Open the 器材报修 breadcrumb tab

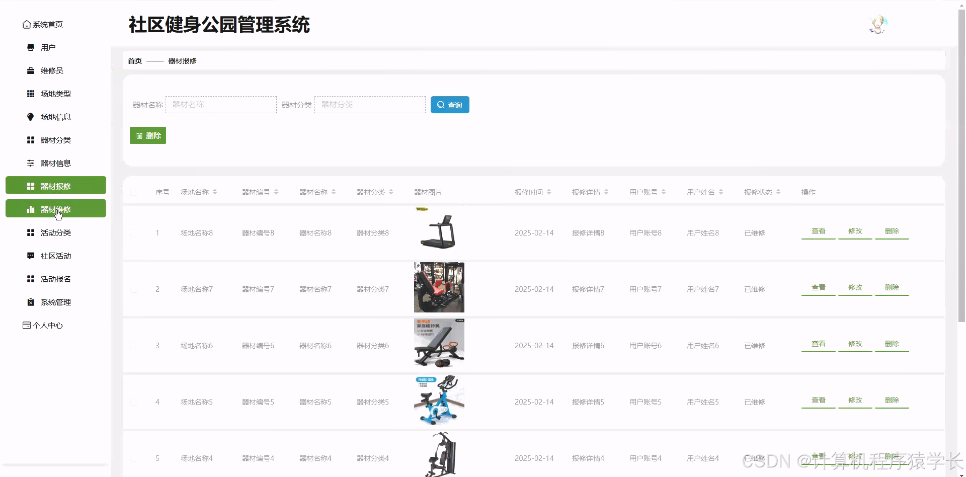click(183, 60)
